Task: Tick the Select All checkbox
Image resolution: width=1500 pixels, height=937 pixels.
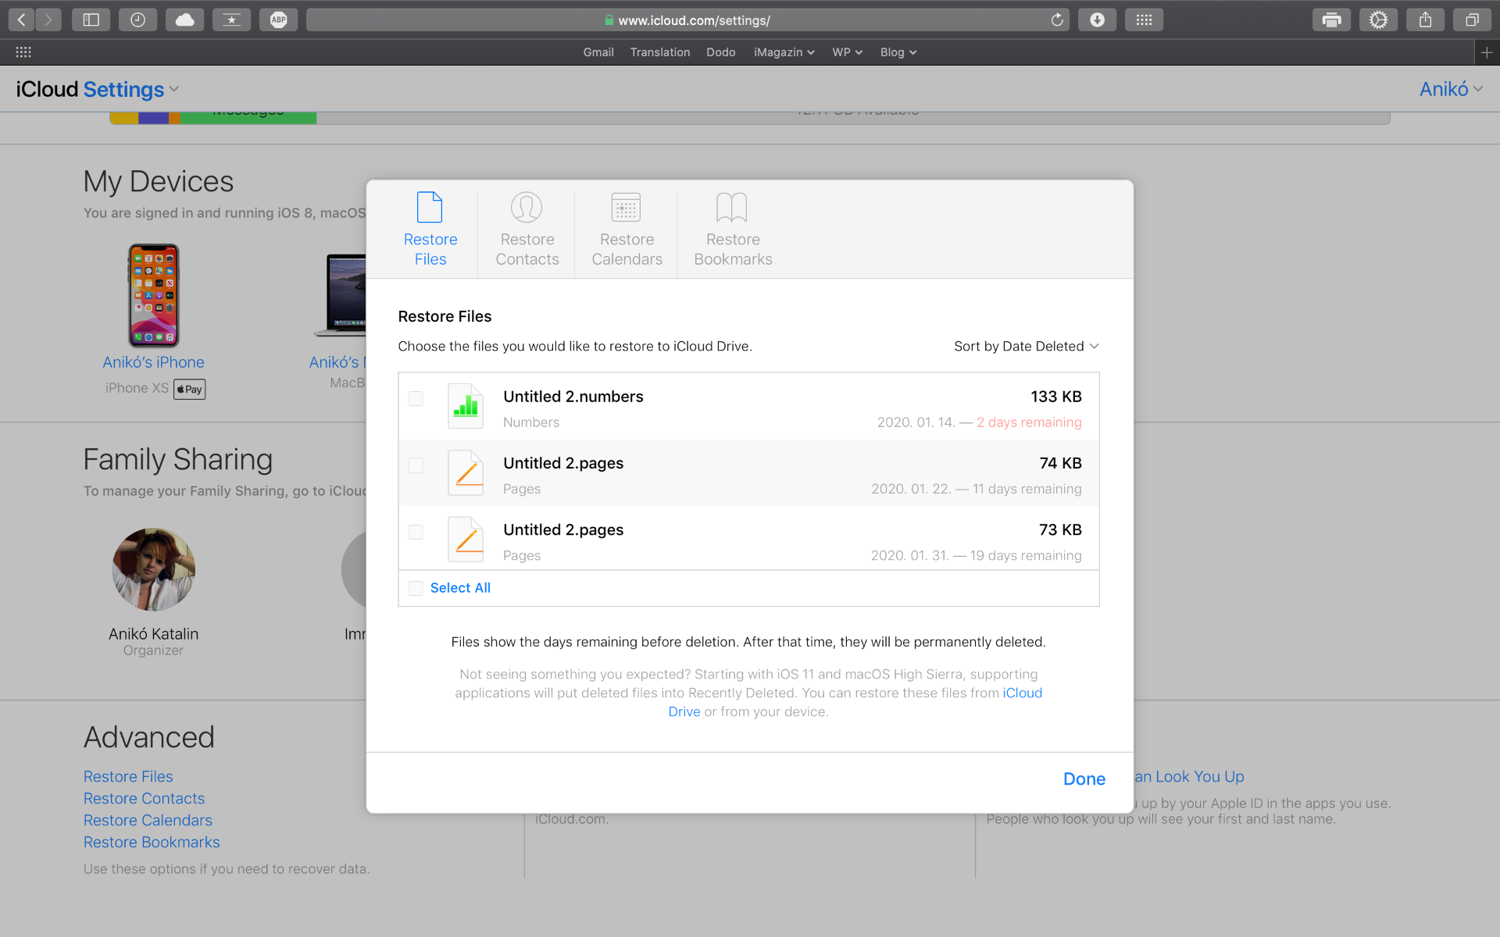Action: click(416, 588)
